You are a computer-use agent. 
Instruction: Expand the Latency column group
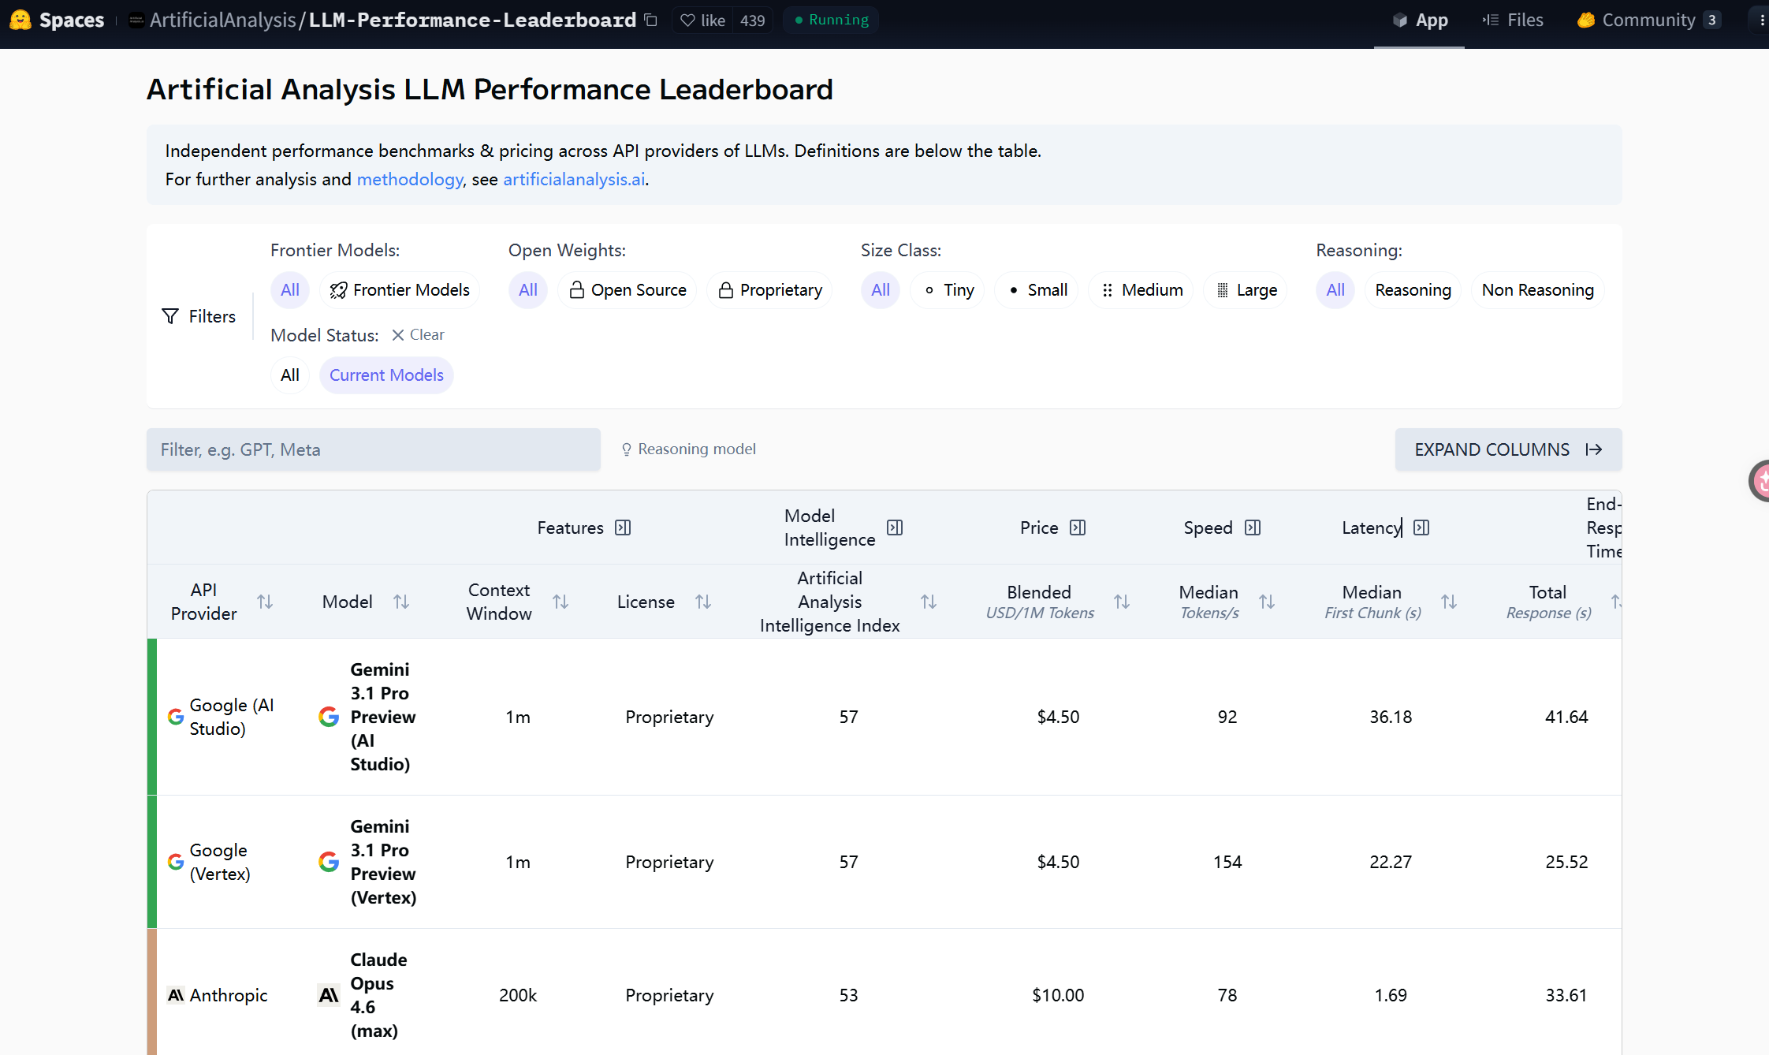[x=1421, y=527]
